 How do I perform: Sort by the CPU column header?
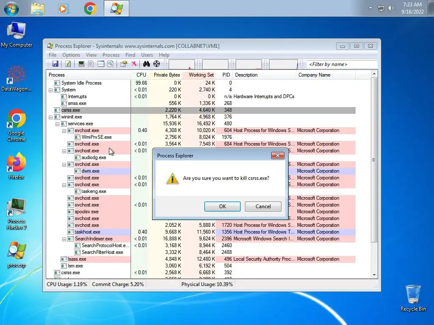pyautogui.click(x=140, y=75)
